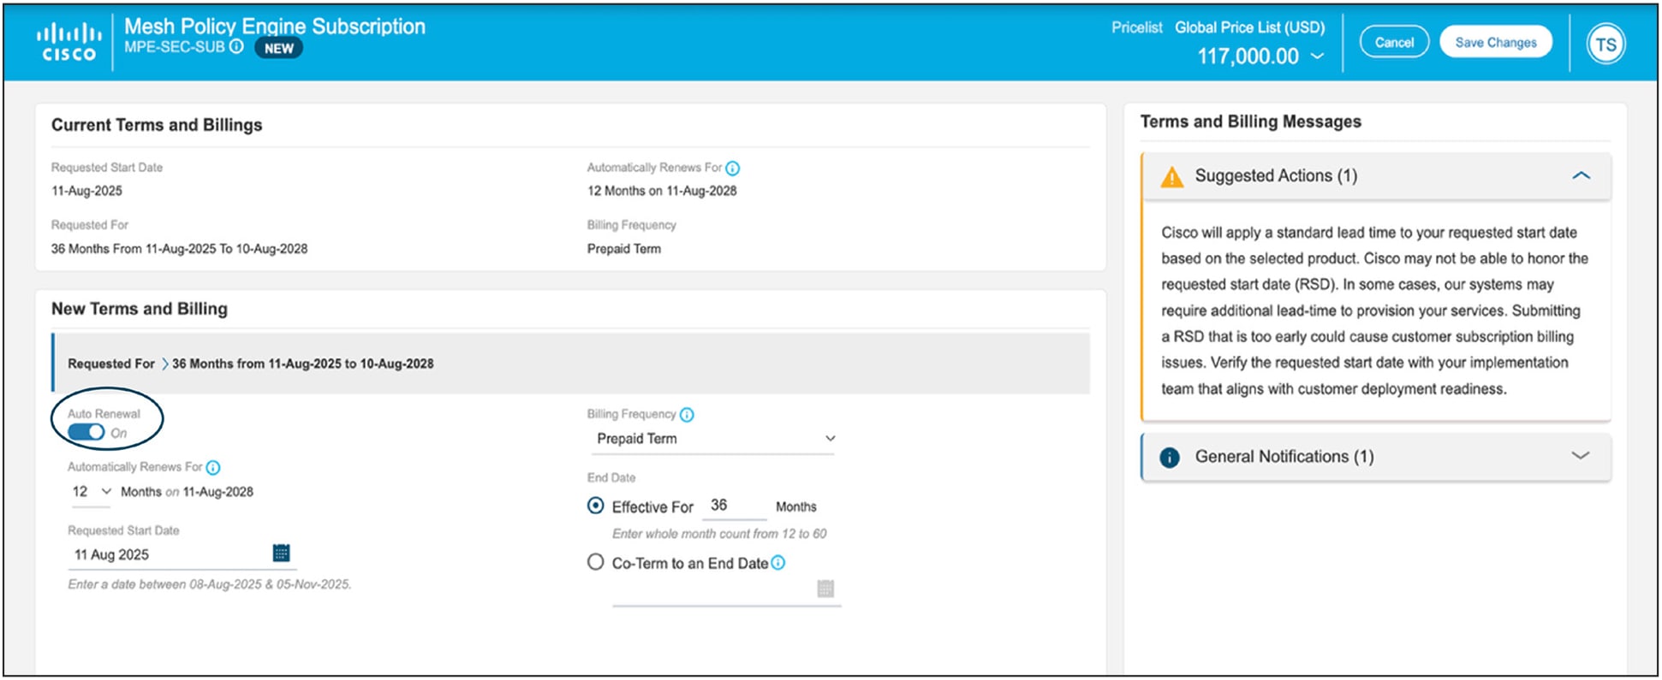The image size is (1662, 680).
Task: Click the MPE-SEC-SUB product code
Action: click(x=175, y=47)
